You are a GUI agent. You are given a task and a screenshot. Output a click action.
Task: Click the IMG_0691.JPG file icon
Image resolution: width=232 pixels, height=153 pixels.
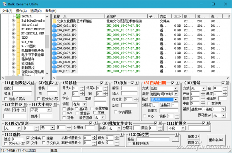(55, 26)
